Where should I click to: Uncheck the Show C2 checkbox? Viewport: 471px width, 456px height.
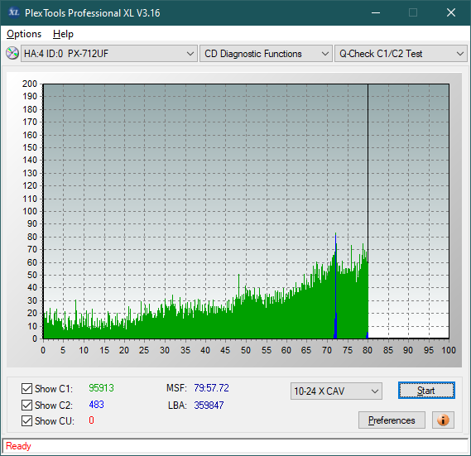[x=26, y=405]
